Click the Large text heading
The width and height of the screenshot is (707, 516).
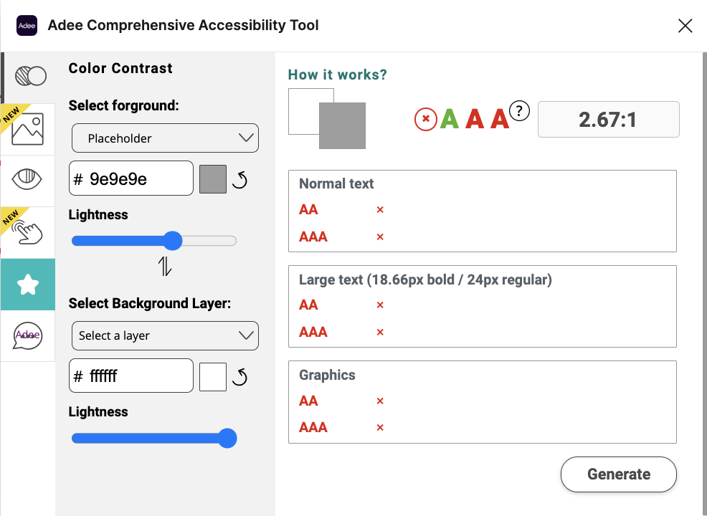pos(425,279)
